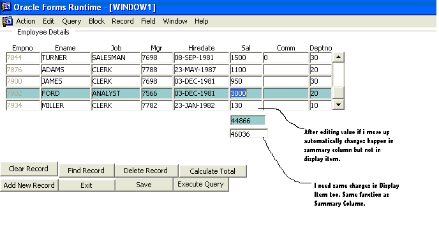Viewport: 439px width, 230px height.
Task: Click the Empno field 7902
Action: (x=23, y=93)
